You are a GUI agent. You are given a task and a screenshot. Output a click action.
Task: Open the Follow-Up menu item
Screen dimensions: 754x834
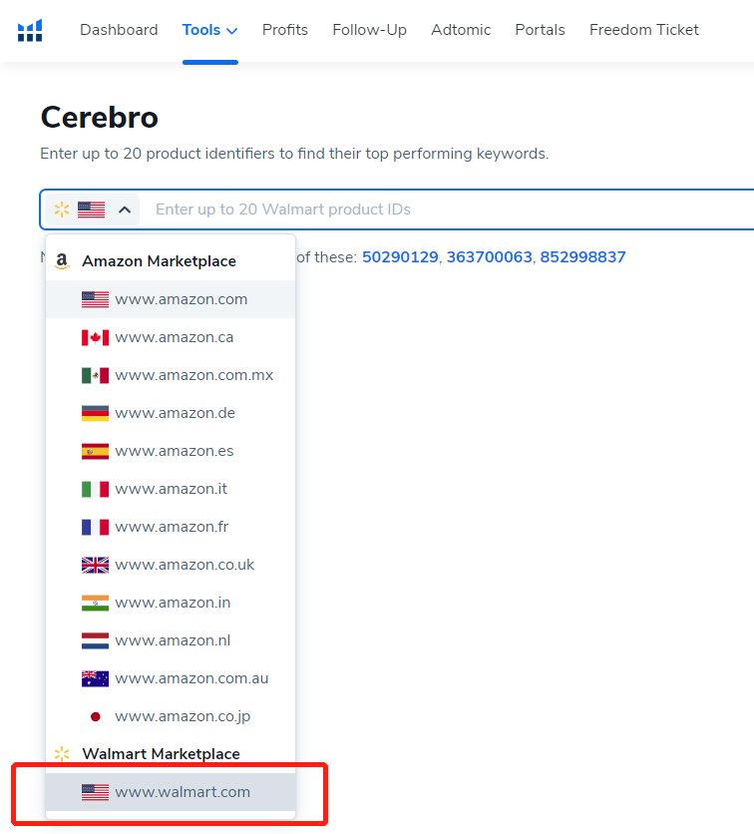370,30
